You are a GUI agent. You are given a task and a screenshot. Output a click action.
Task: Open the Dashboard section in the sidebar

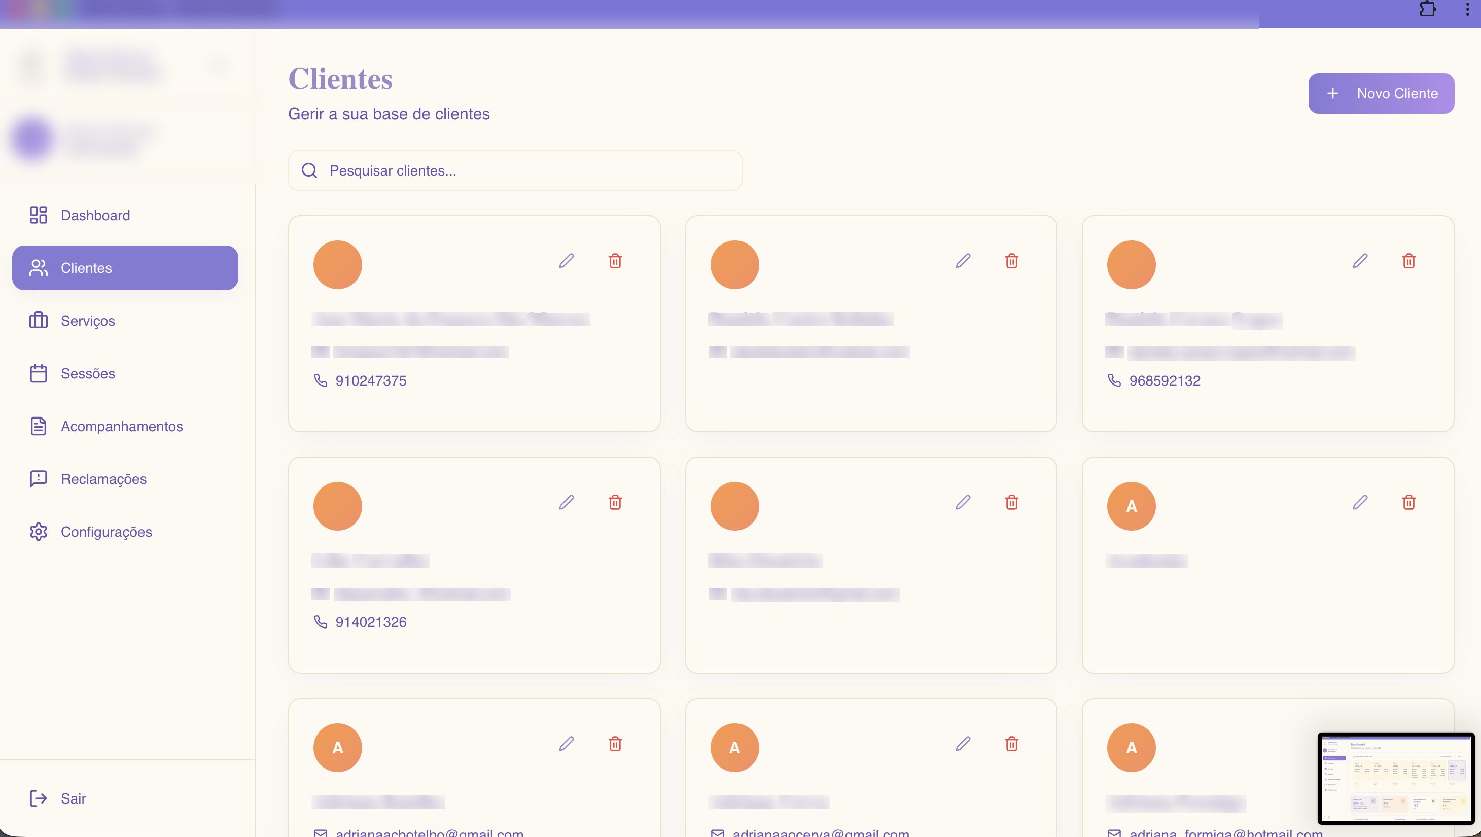tap(125, 215)
